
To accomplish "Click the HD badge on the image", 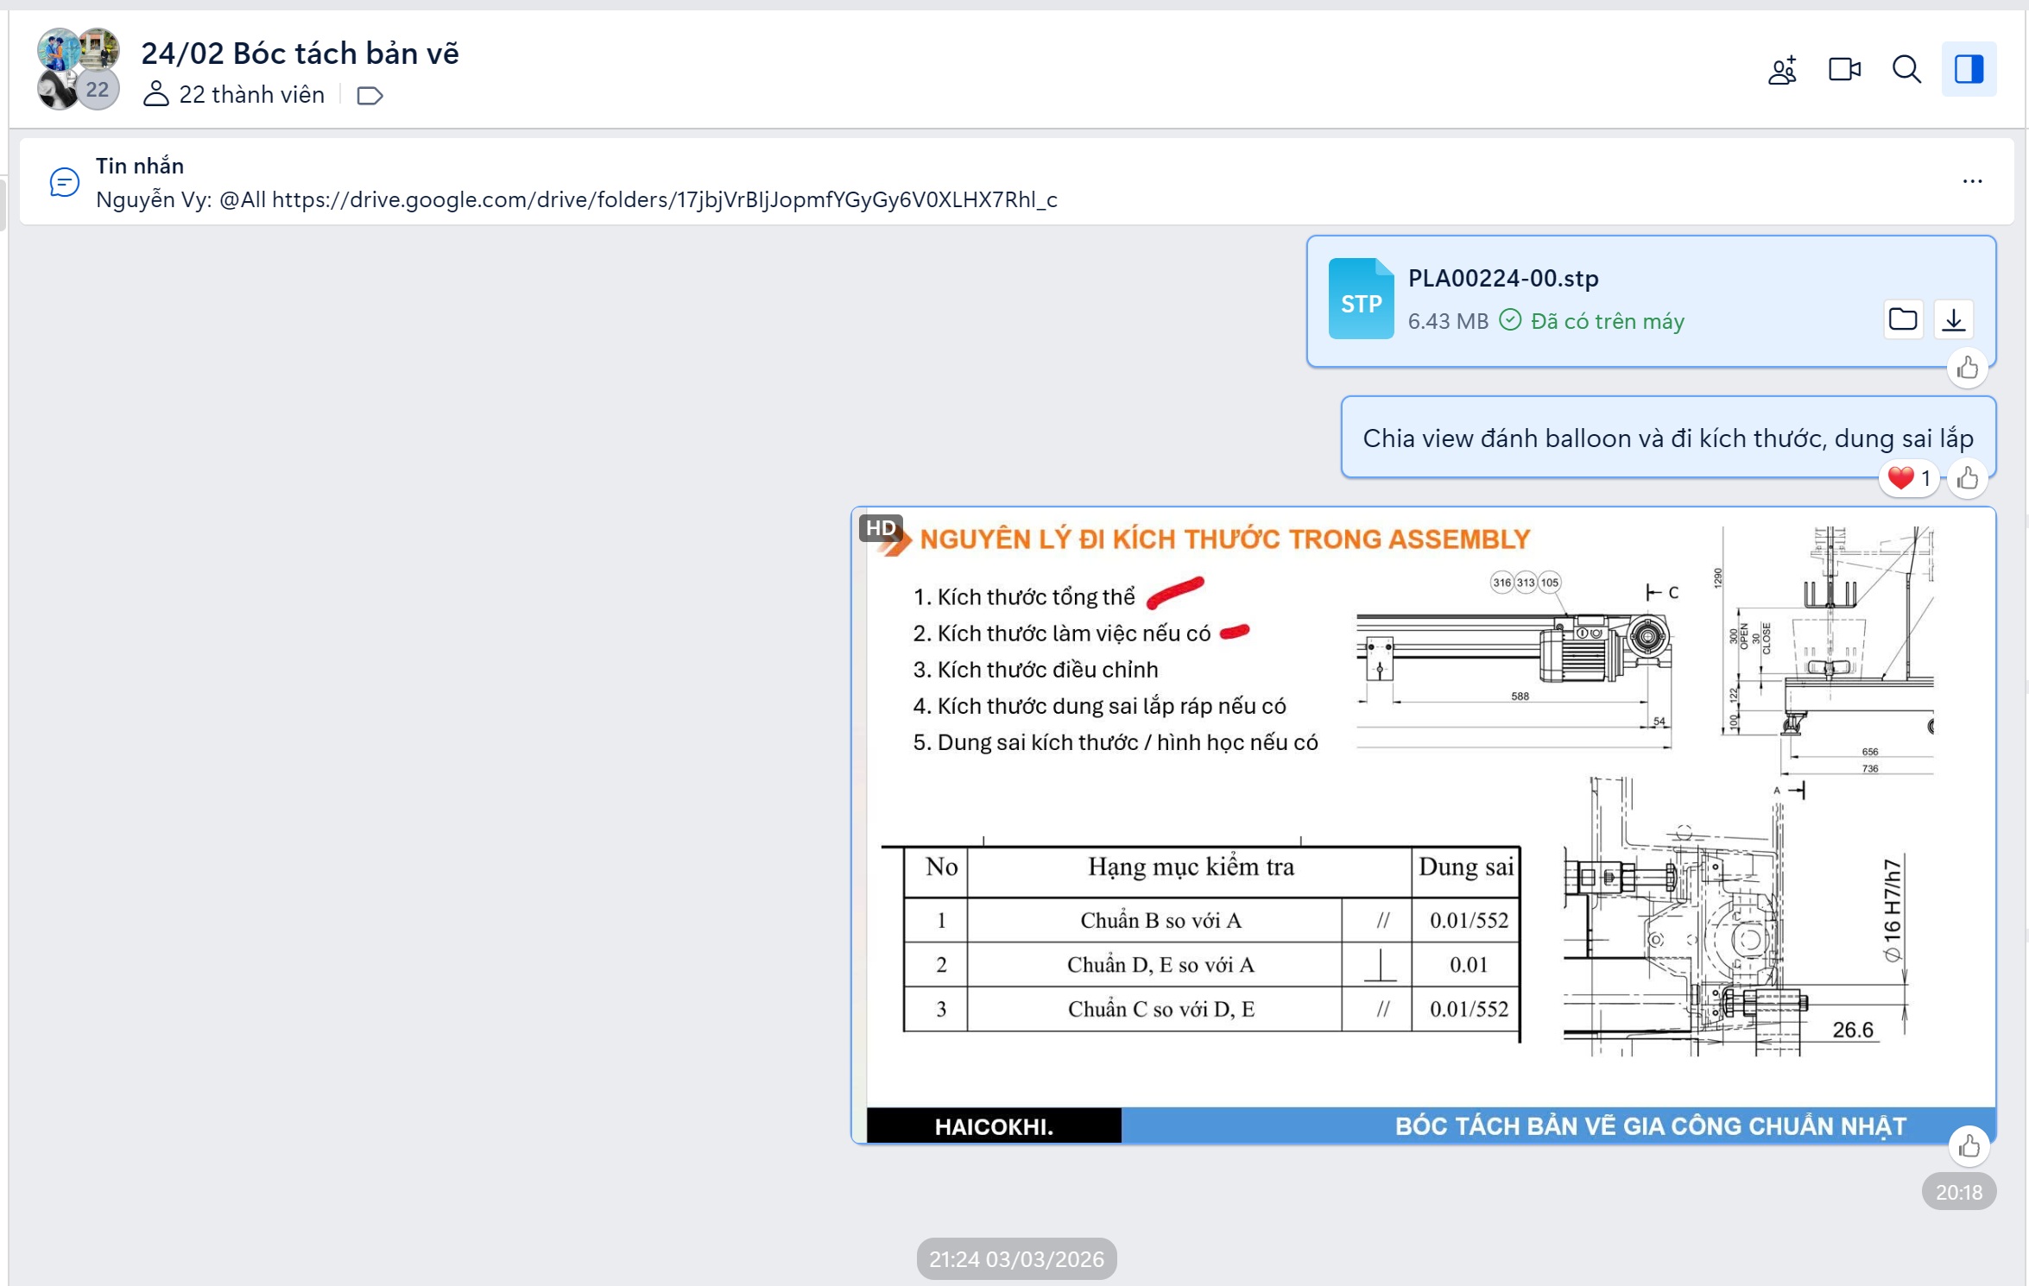I will (880, 528).
